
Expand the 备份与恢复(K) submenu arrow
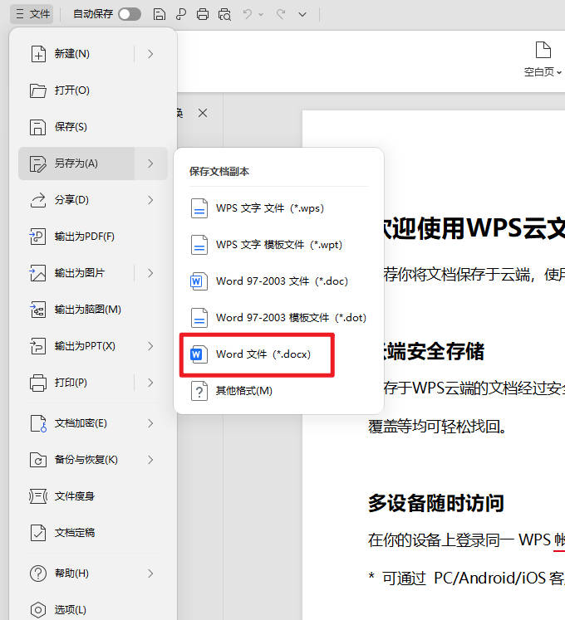pyautogui.click(x=150, y=460)
